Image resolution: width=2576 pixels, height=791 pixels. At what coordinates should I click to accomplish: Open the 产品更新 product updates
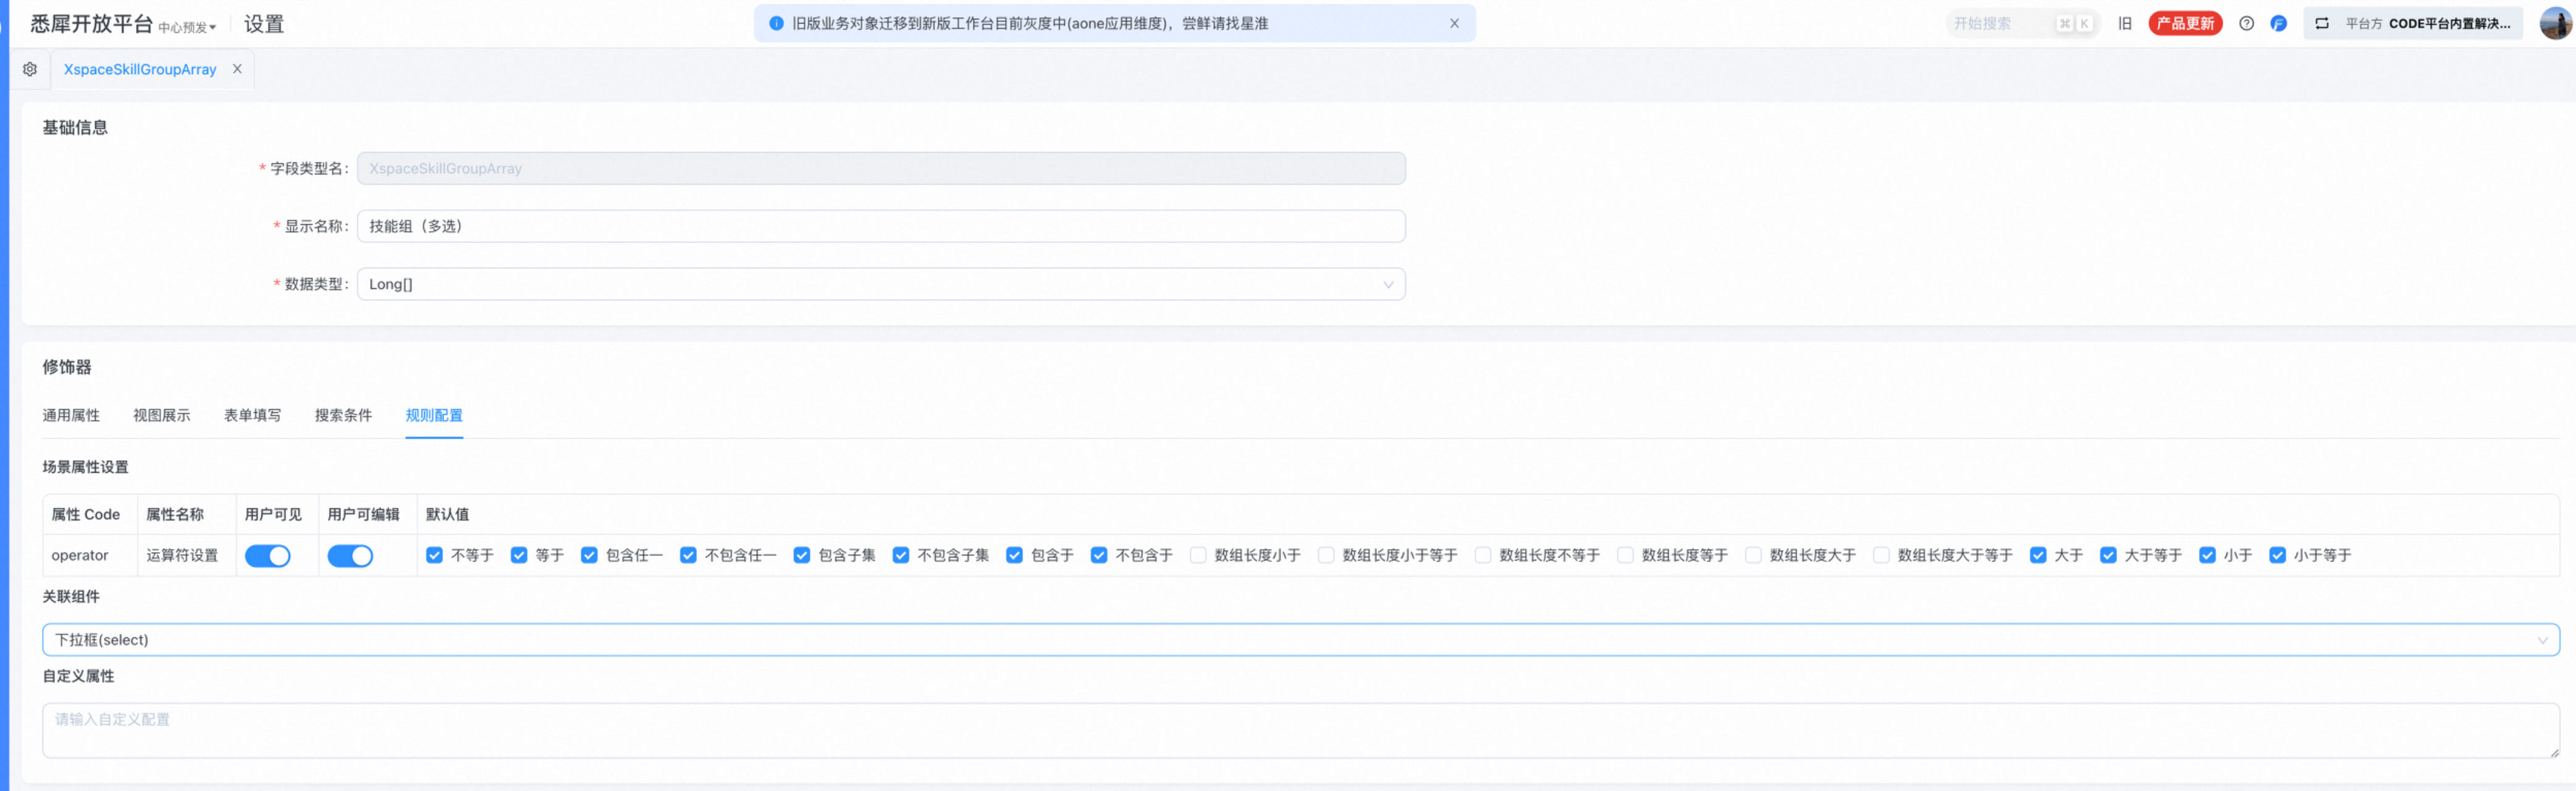point(2185,23)
